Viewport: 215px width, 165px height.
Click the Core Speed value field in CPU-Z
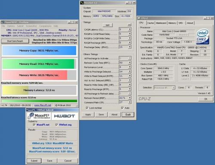163,68
